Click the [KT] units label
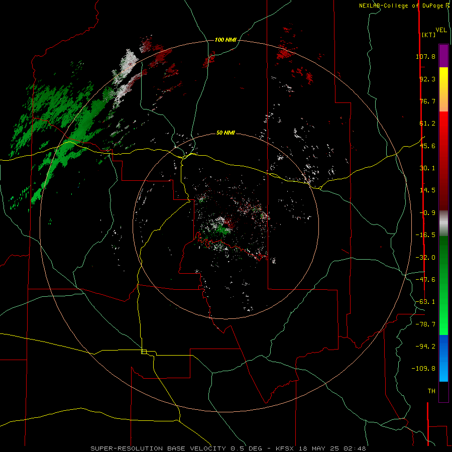This screenshot has width=452, height=452. [x=429, y=35]
